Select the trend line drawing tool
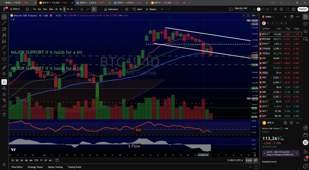309x170 pixels. click(4, 23)
